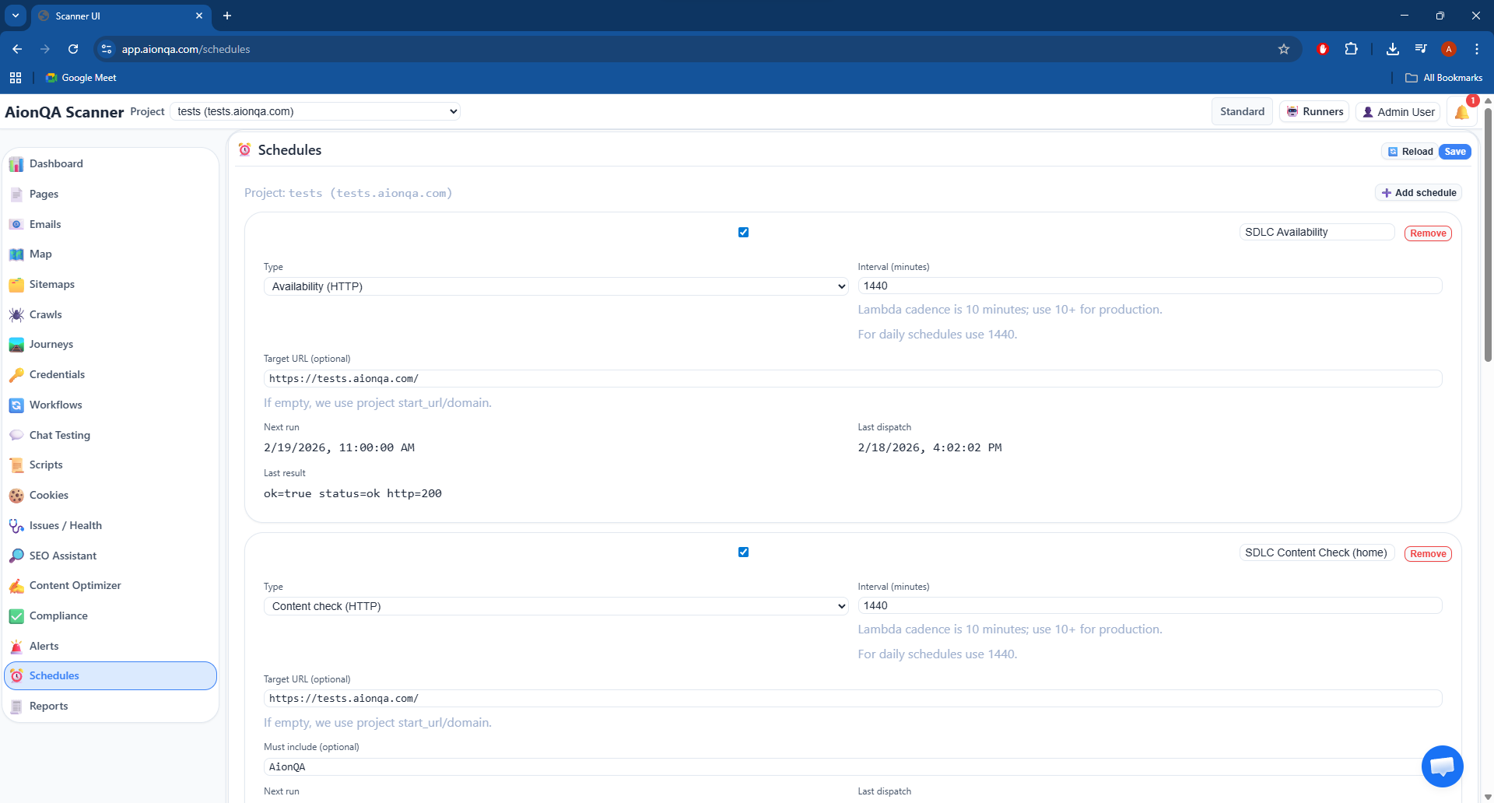Disable the SDLC Availability schedule checkbox
The height and width of the screenshot is (803, 1494).
tap(743, 233)
